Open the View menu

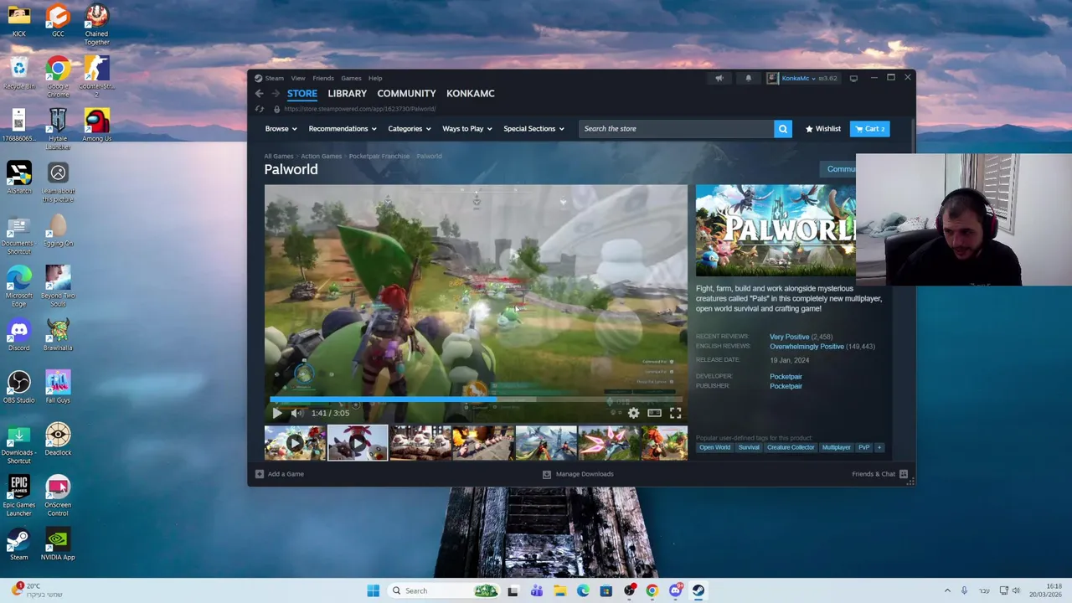pos(298,78)
